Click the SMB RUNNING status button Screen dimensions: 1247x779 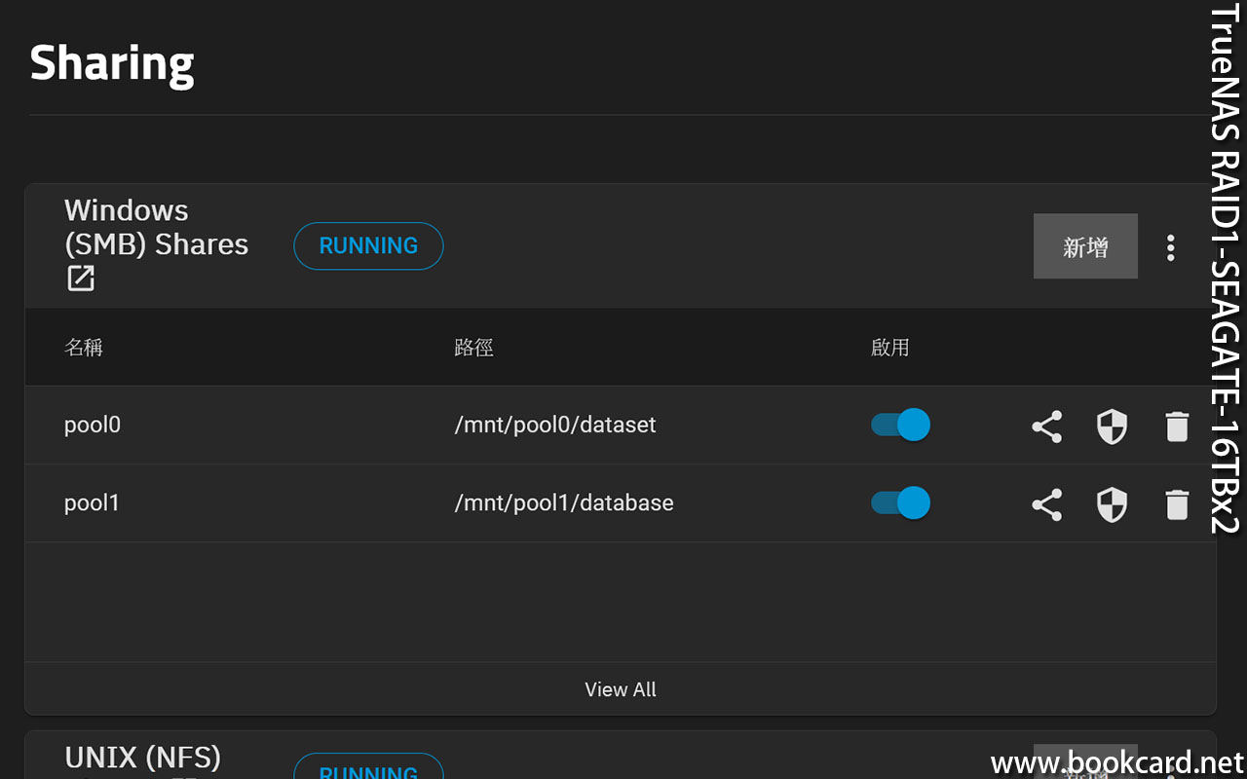click(x=368, y=246)
